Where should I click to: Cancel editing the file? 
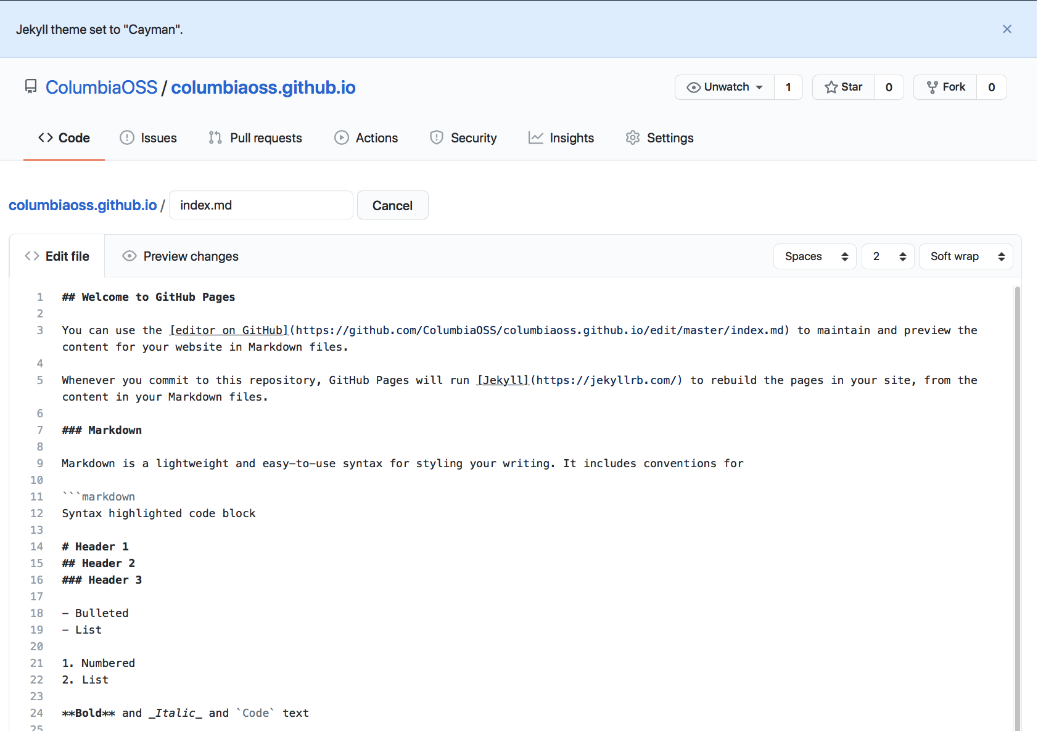click(x=393, y=205)
